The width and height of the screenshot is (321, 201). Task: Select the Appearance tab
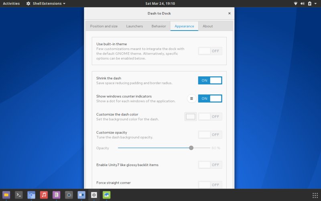[184, 26]
